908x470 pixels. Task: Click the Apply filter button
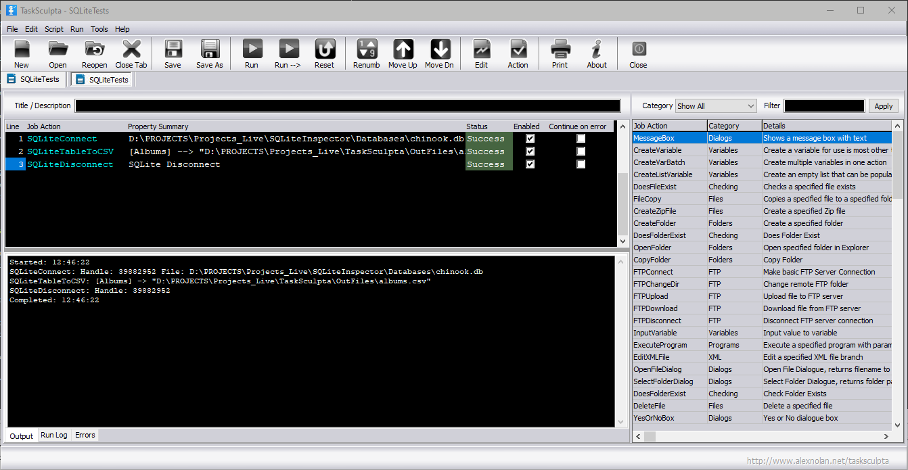884,106
